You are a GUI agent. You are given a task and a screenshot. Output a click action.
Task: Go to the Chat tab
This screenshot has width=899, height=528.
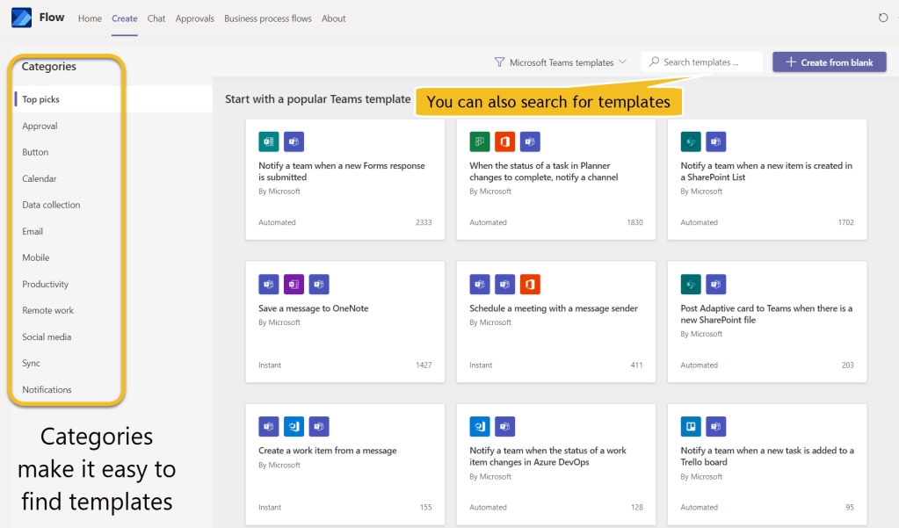tap(156, 18)
